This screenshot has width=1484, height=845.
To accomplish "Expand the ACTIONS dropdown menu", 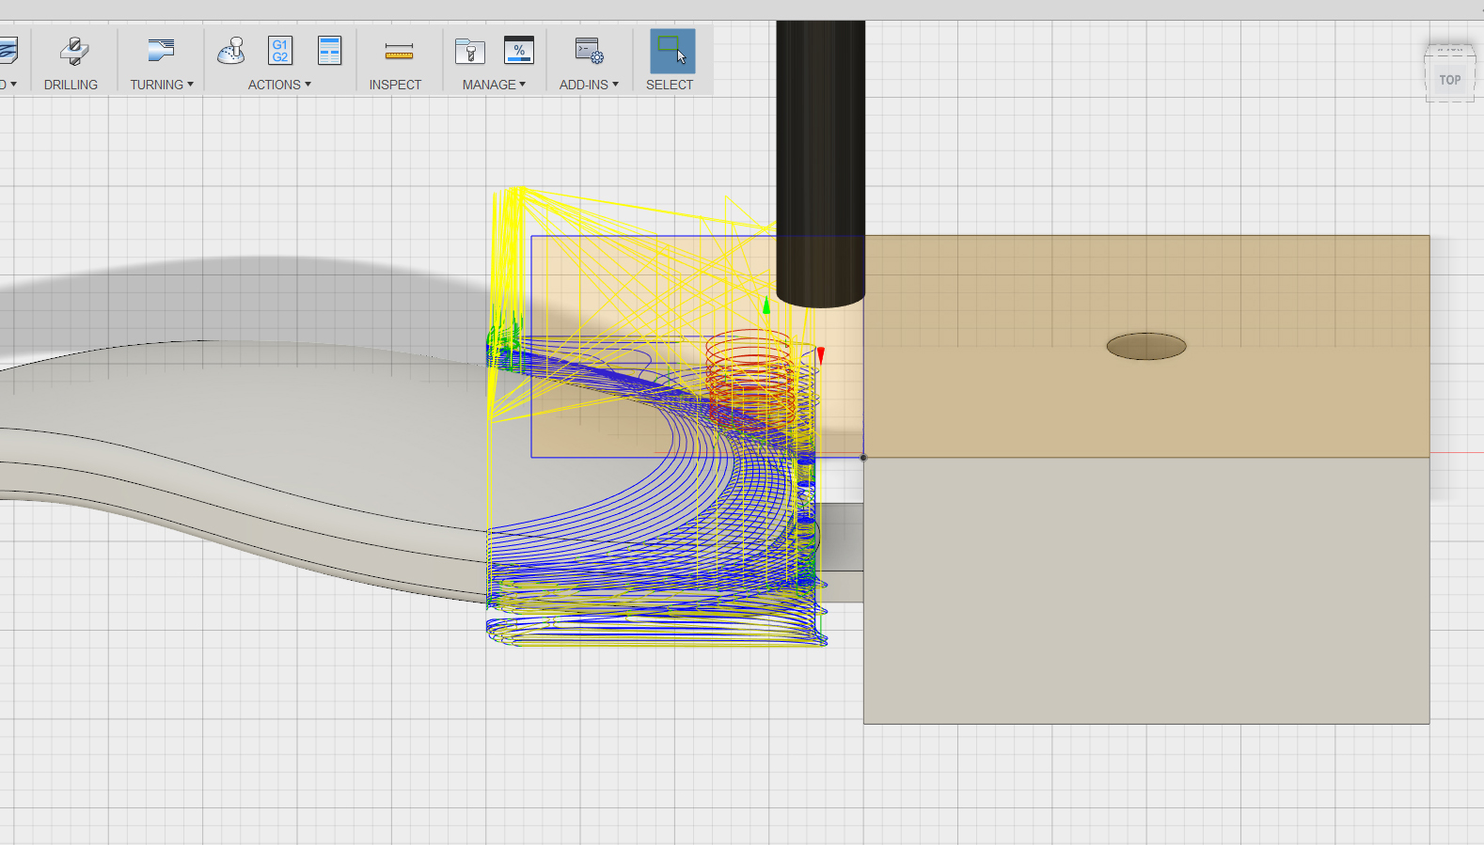I will point(279,85).
